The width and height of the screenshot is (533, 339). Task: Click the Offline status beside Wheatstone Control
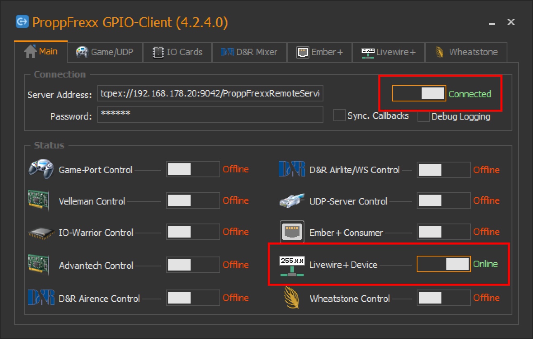[486, 298]
